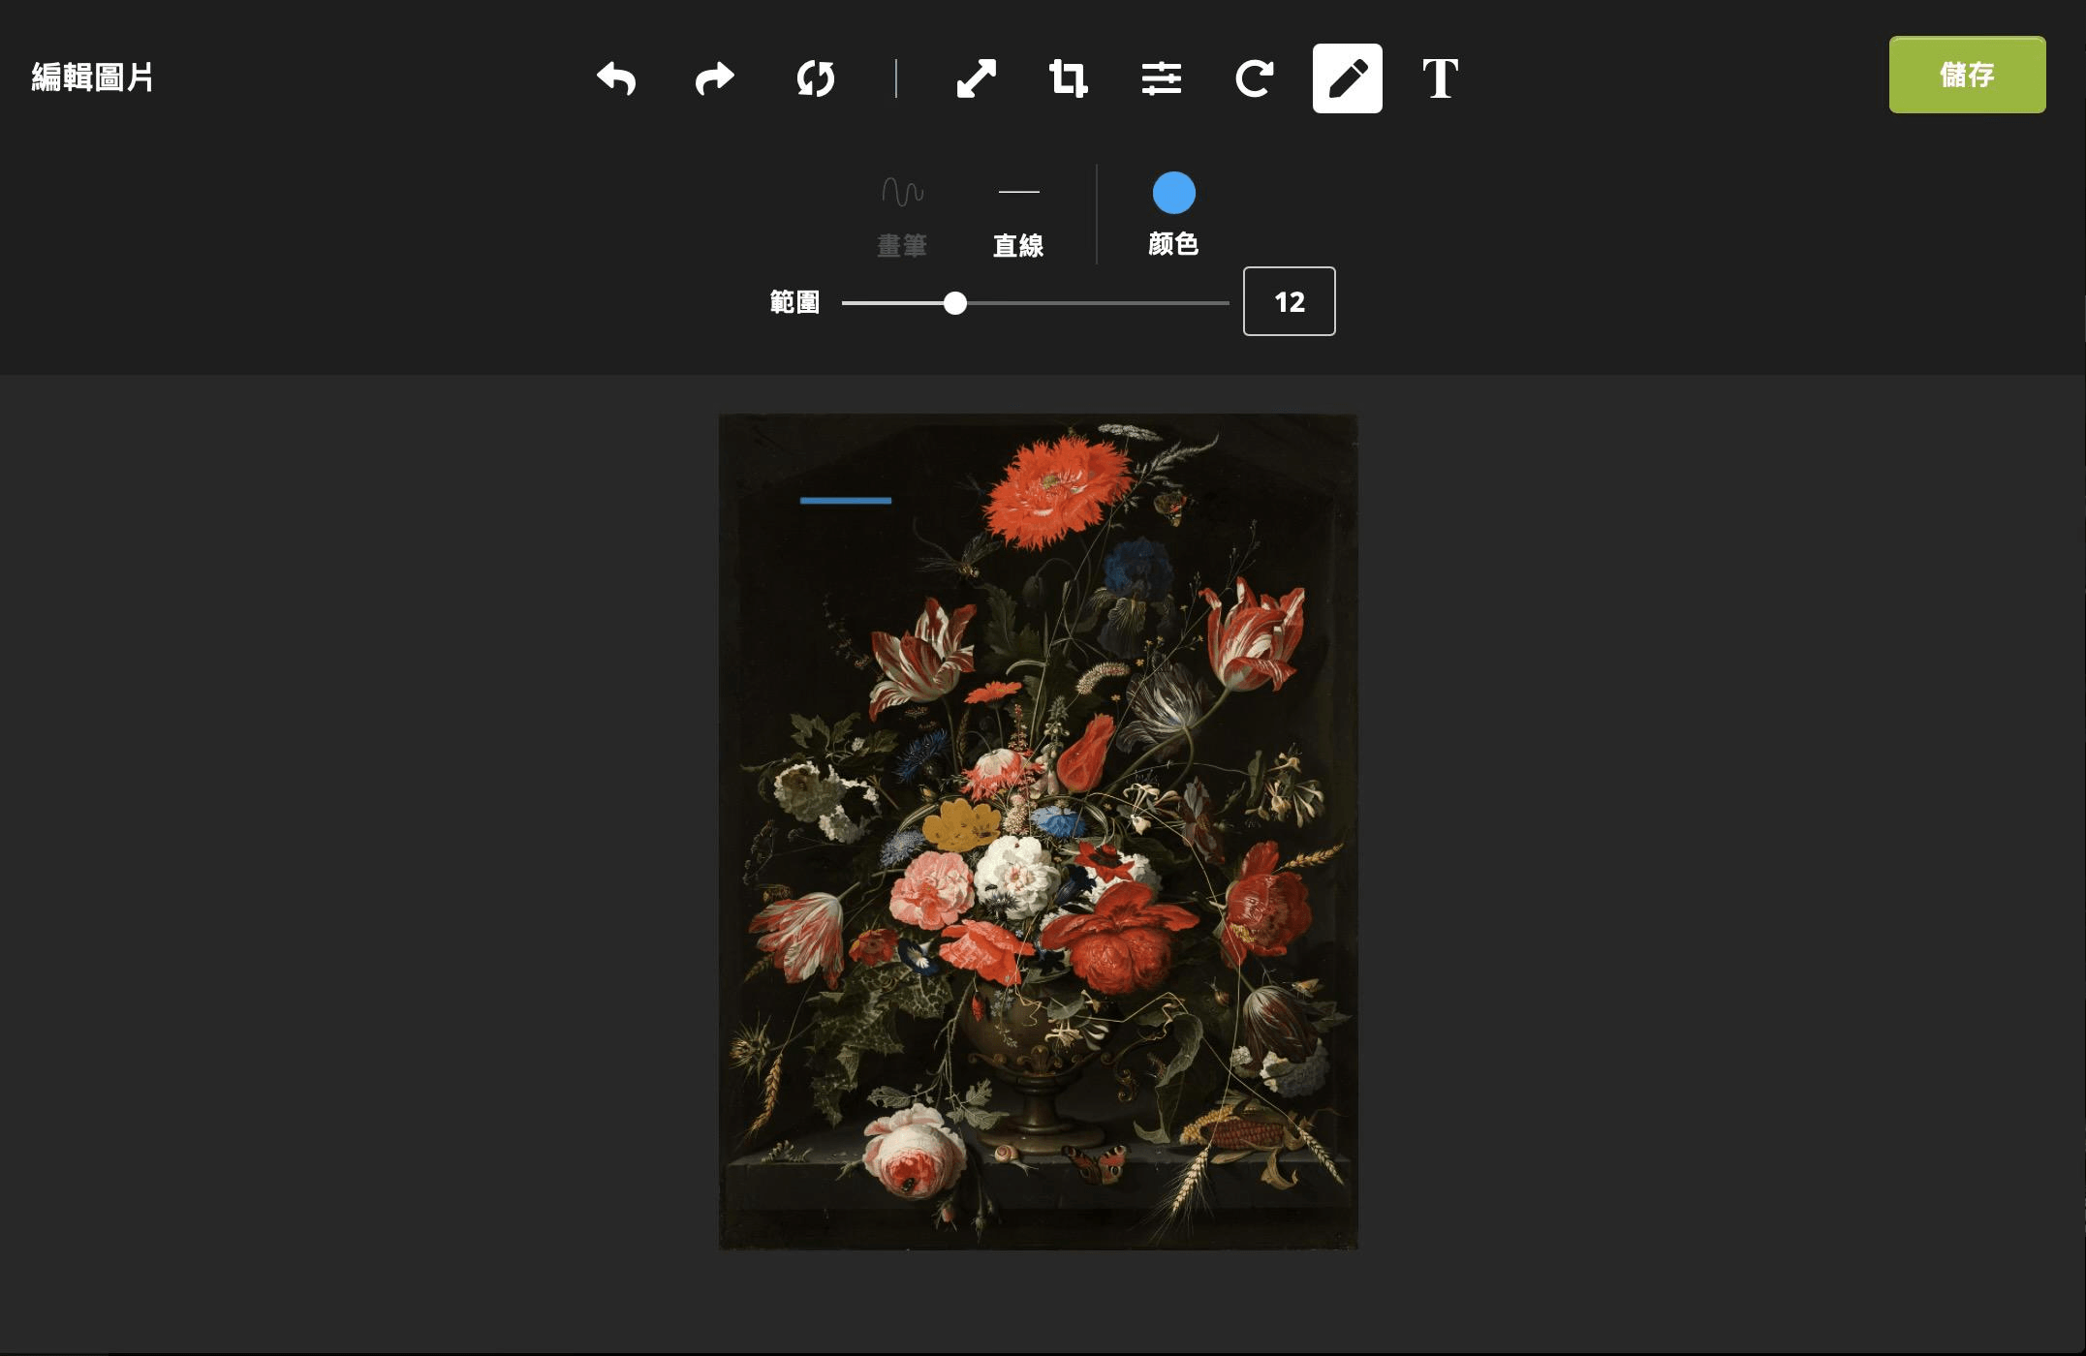Switch to straight line 直線 mode

(1018, 244)
